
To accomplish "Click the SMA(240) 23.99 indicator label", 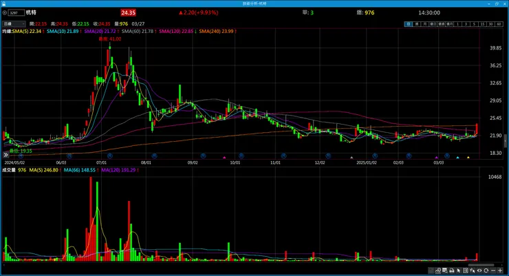I will coord(216,31).
